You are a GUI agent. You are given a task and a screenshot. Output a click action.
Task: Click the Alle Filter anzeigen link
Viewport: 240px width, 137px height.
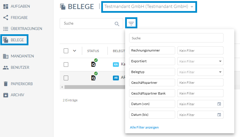click(x=144, y=127)
